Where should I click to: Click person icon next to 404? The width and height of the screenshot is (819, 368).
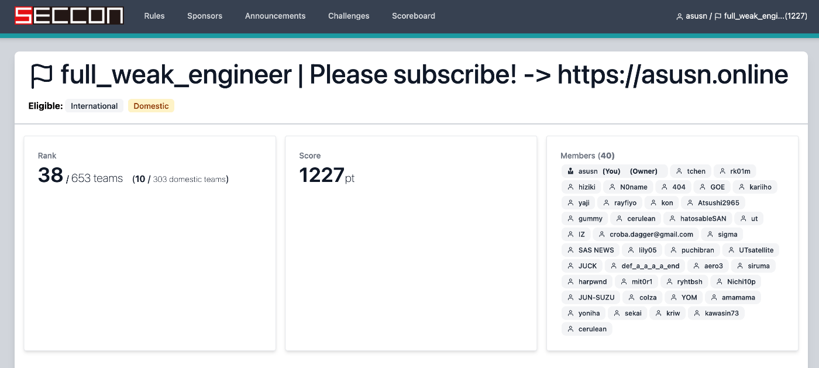coord(664,187)
